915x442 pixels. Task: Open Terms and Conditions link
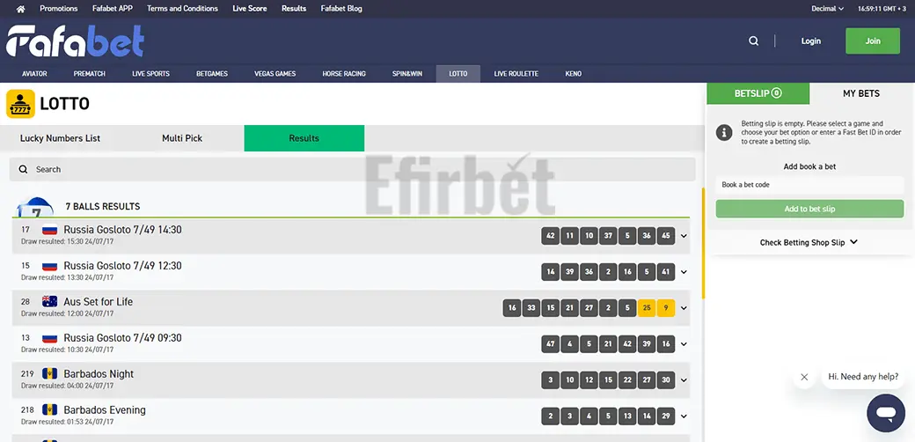pyautogui.click(x=182, y=9)
